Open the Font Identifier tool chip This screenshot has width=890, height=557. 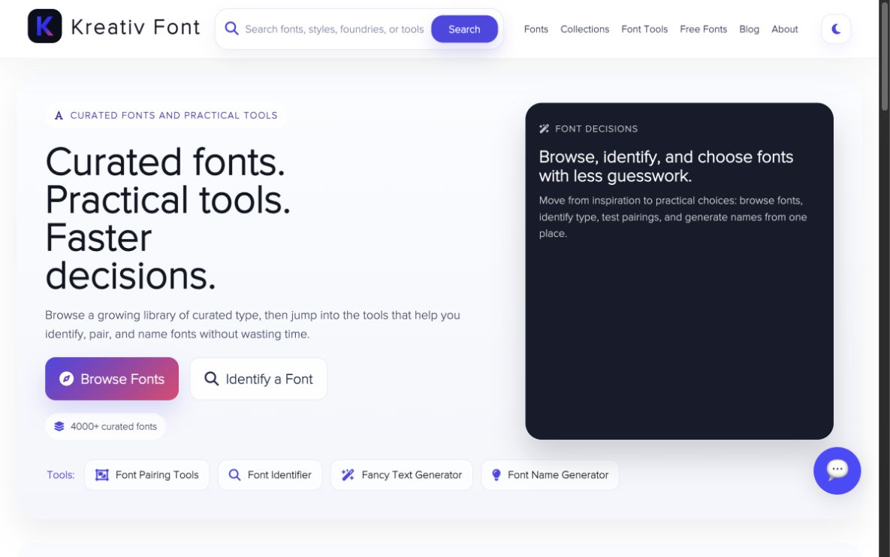(x=270, y=474)
